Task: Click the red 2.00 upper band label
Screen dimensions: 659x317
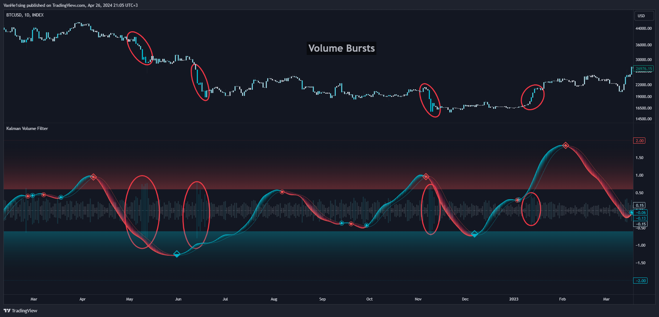Action: click(x=640, y=141)
